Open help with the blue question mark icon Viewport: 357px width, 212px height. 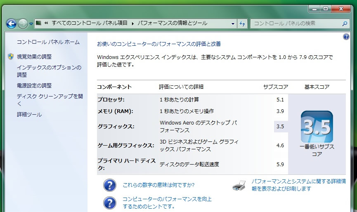pos(346,37)
